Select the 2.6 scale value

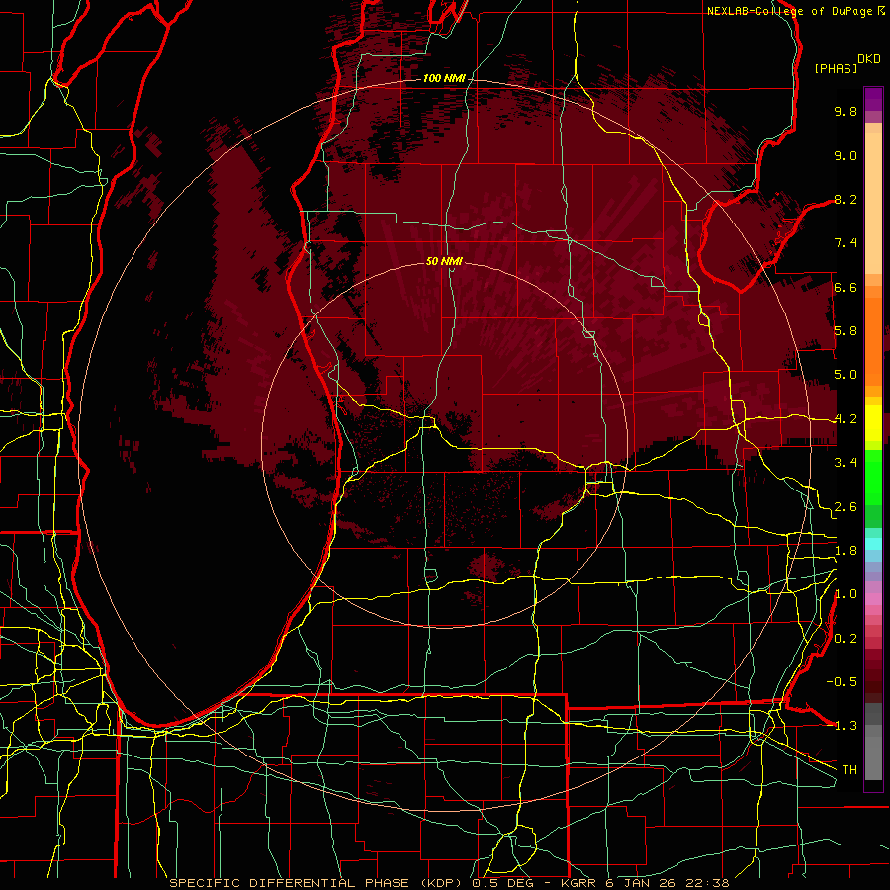tap(845, 507)
